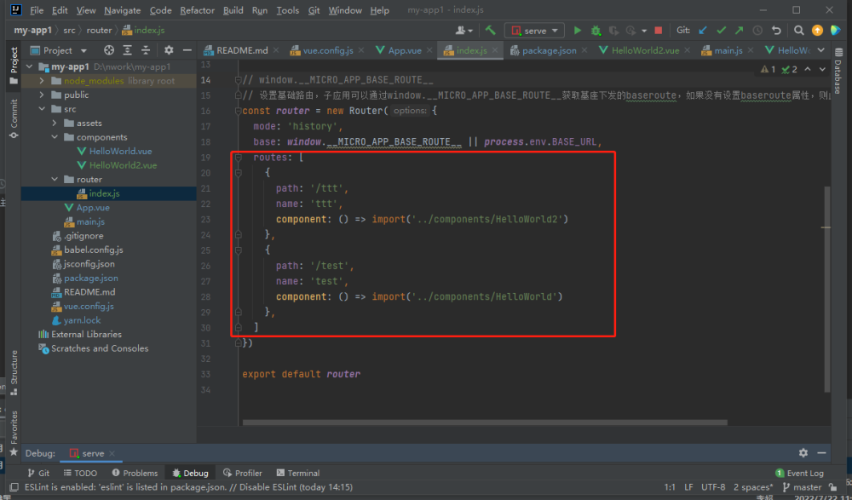
Task: Build the project with the hammer icon
Action: (x=491, y=31)
